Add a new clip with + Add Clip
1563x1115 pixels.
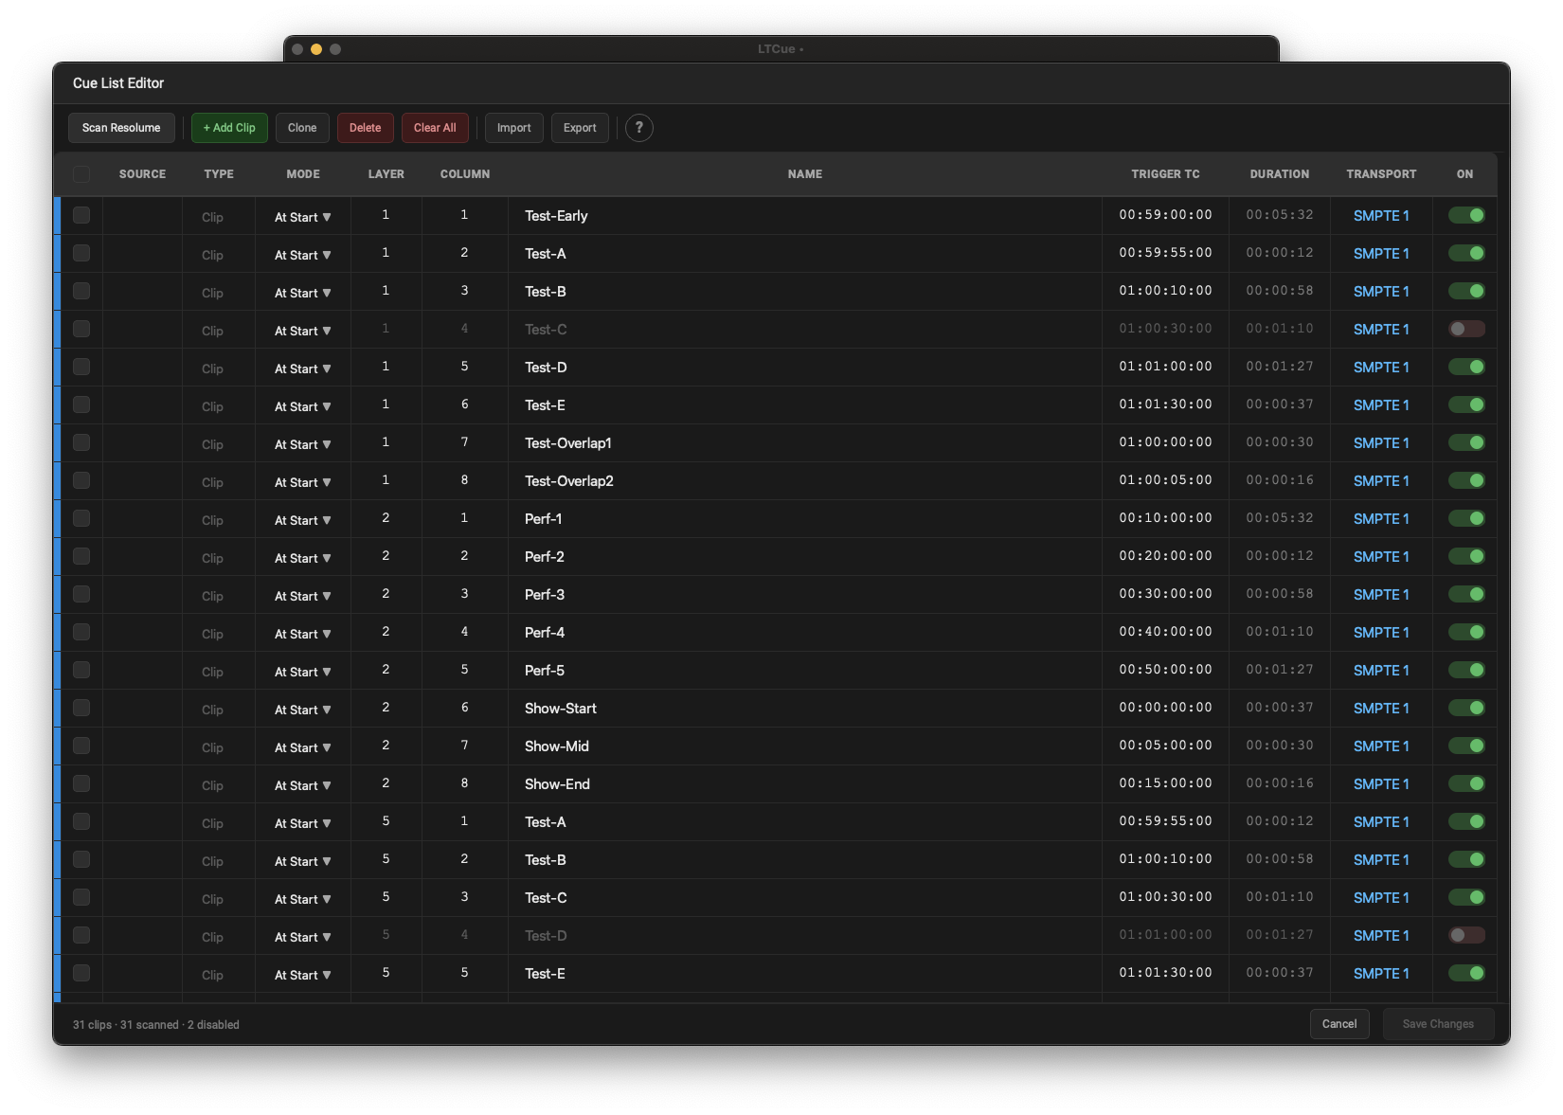228,128
